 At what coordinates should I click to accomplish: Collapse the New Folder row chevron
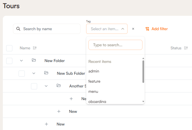21,61
